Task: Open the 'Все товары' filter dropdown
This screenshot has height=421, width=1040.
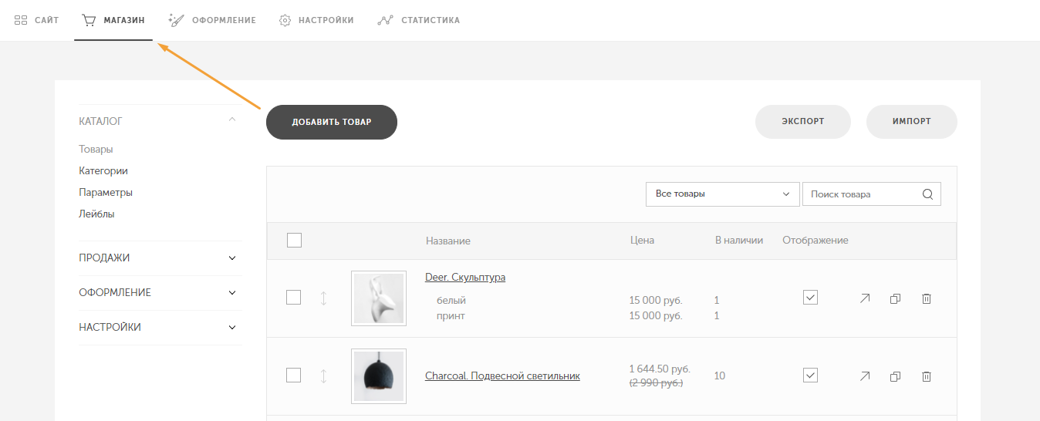Action: [722, 194]
